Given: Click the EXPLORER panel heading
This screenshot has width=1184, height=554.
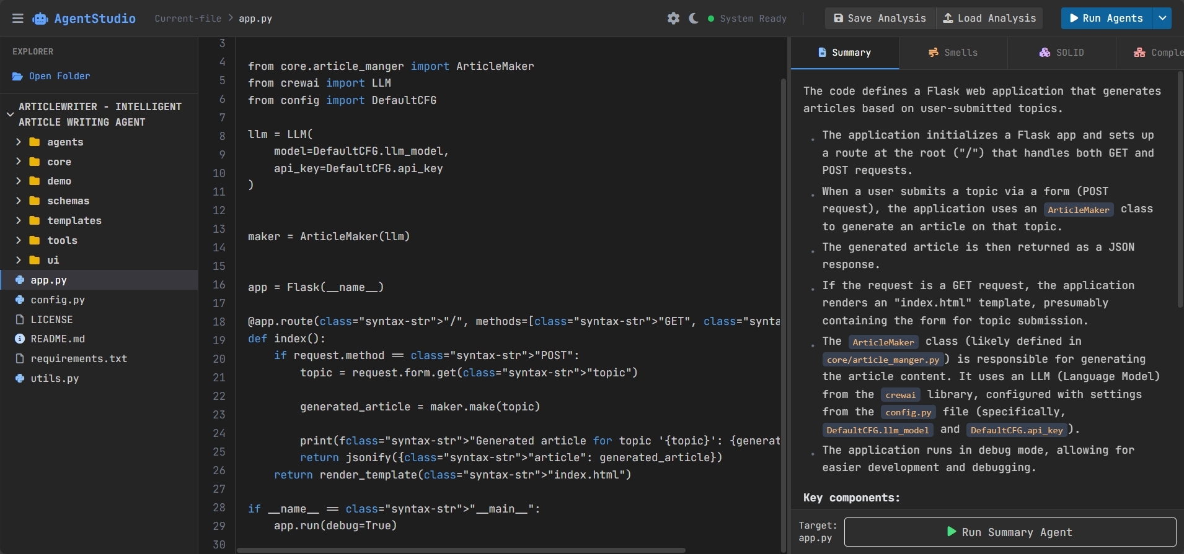Looking at the screenshot, I should (33, 51).
